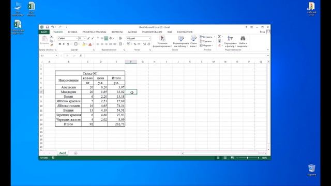331x186 pixels.
Task: Collapse the ribbon with the chevron
Action: [x=268, y=50]
